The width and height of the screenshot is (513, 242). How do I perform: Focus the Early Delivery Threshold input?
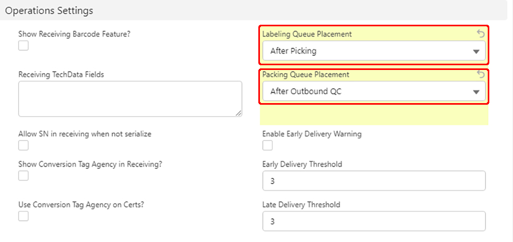pyautogui.click(x=374, y=181)
